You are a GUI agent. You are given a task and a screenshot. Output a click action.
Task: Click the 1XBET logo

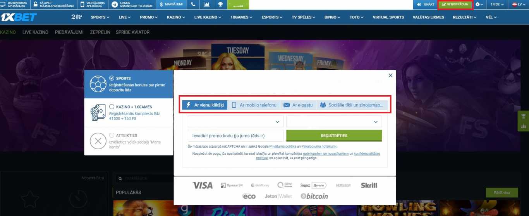19,17
